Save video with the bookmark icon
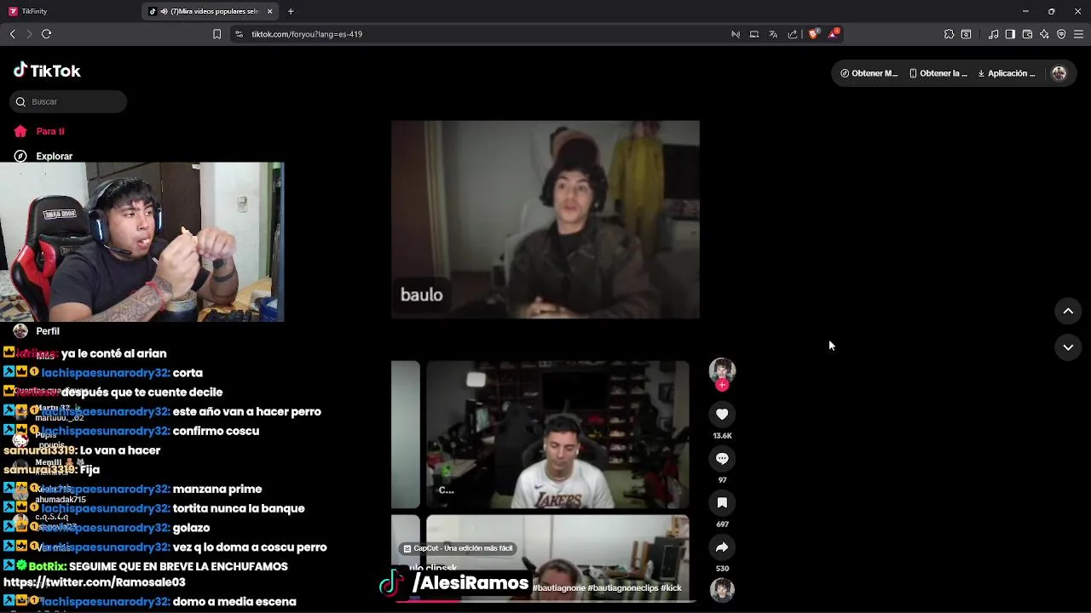The image size is (1091, 613). (722, 502)
